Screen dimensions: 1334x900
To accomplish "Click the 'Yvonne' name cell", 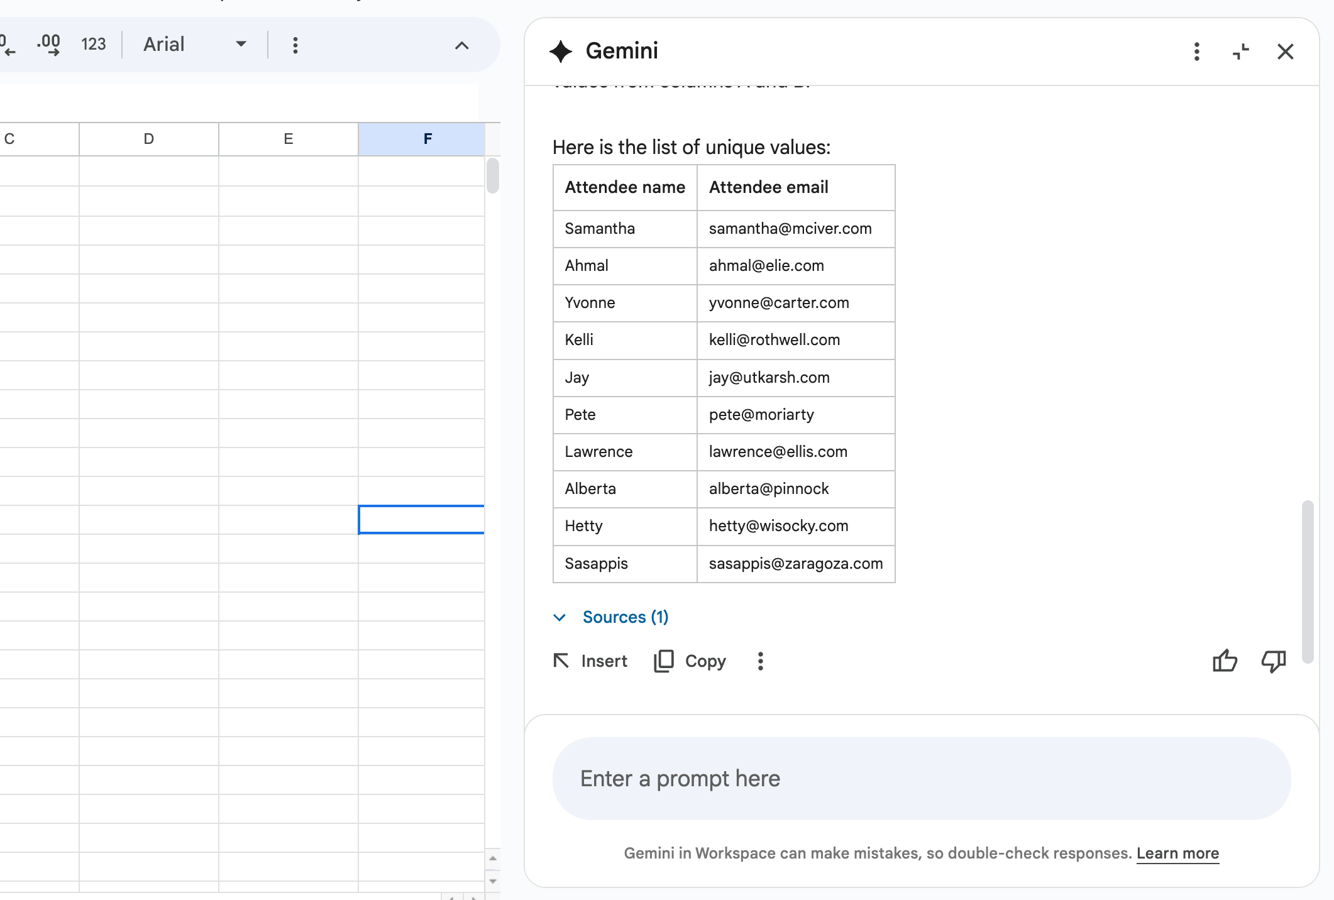I will click(x=625, y=303).
